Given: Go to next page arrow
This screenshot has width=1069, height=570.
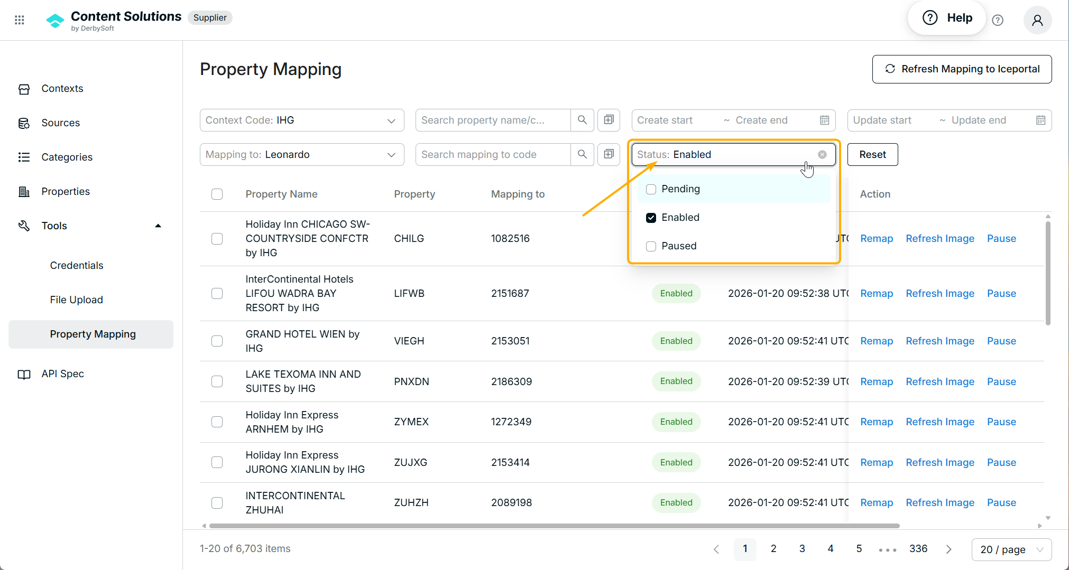Looking at the screenshot, I should 948,549.
